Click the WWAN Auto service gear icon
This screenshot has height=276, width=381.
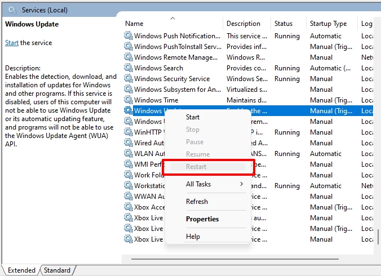[129, 196]
